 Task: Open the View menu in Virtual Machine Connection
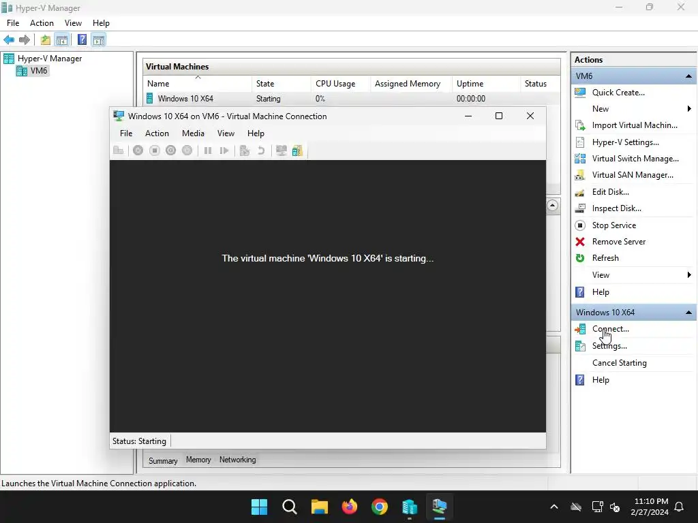pos(226,133)
